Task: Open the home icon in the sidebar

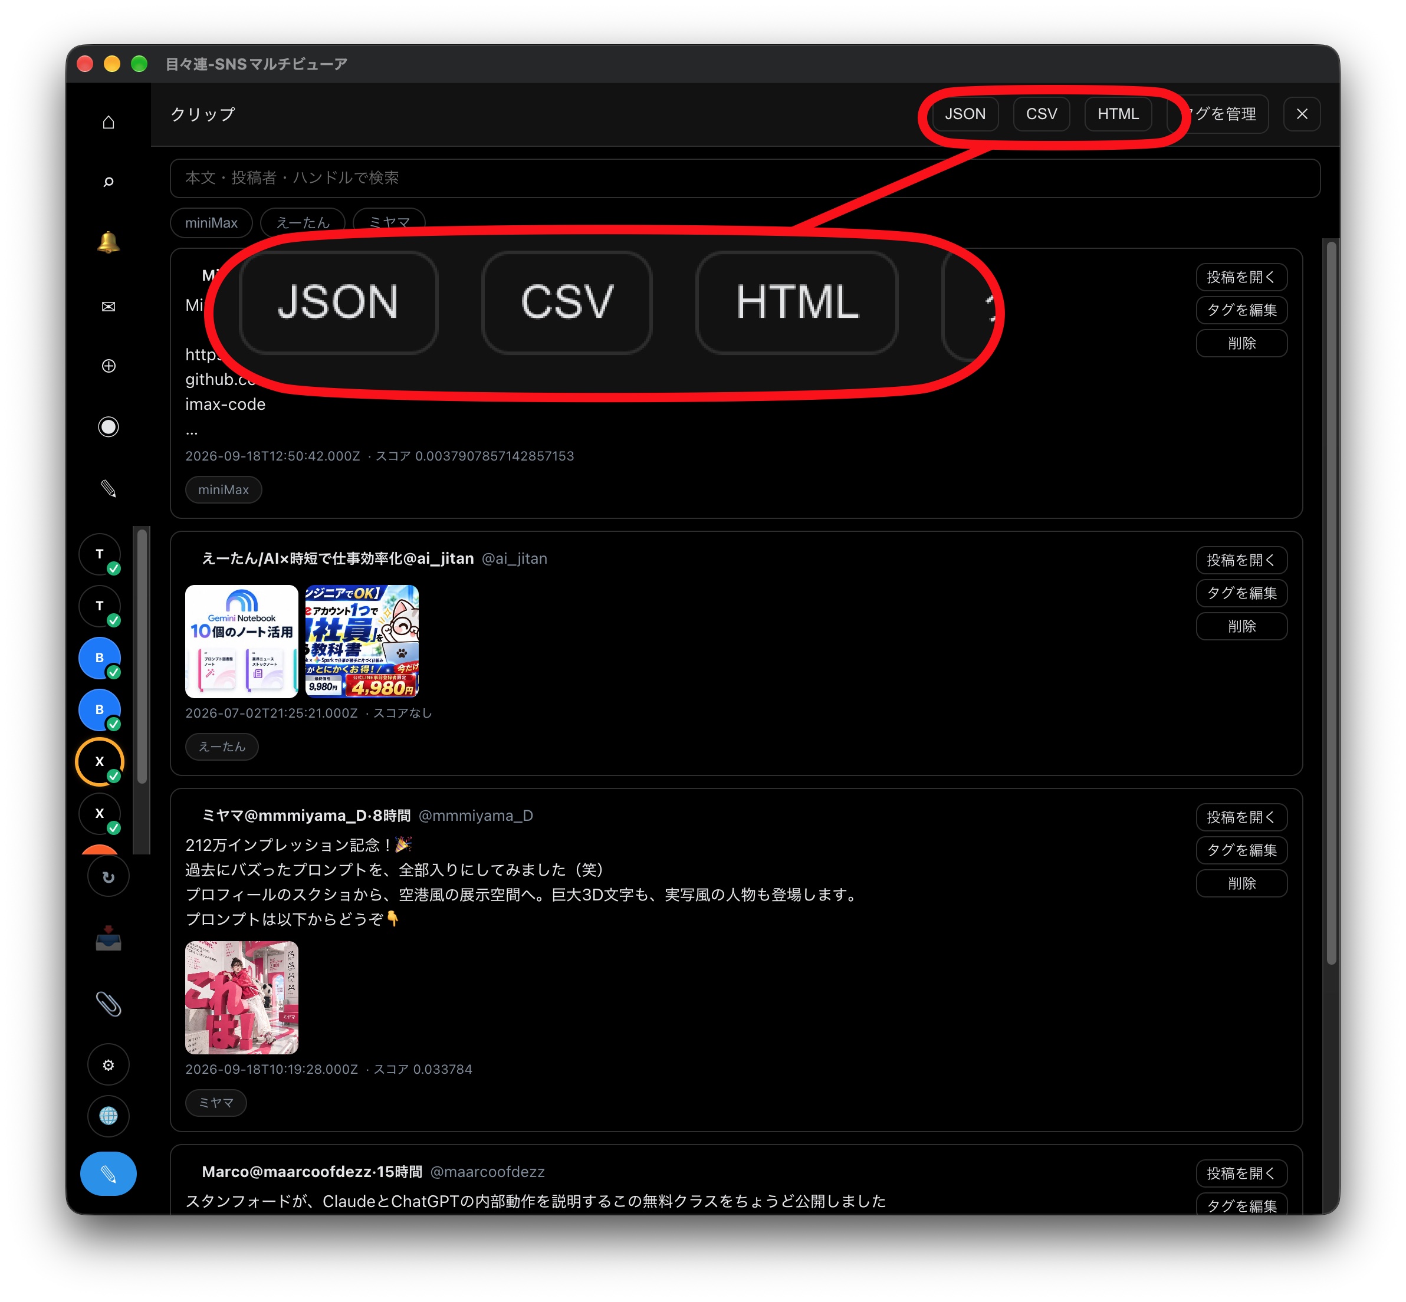Action: [x=108, y=122]
